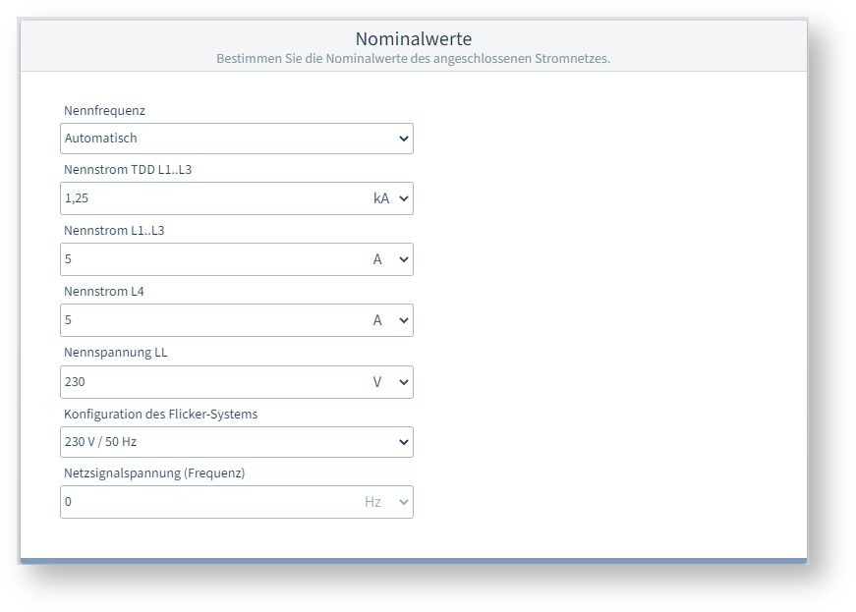Image resolution: width=856 pixels, height=612 pixels.
Task: Open the Nennfrequenz dropdown set to Automatisch
Action: 236,139
